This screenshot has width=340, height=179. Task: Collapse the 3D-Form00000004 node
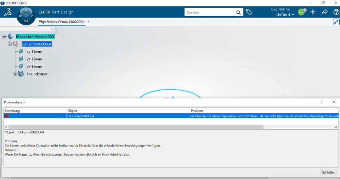pos(10,44)
